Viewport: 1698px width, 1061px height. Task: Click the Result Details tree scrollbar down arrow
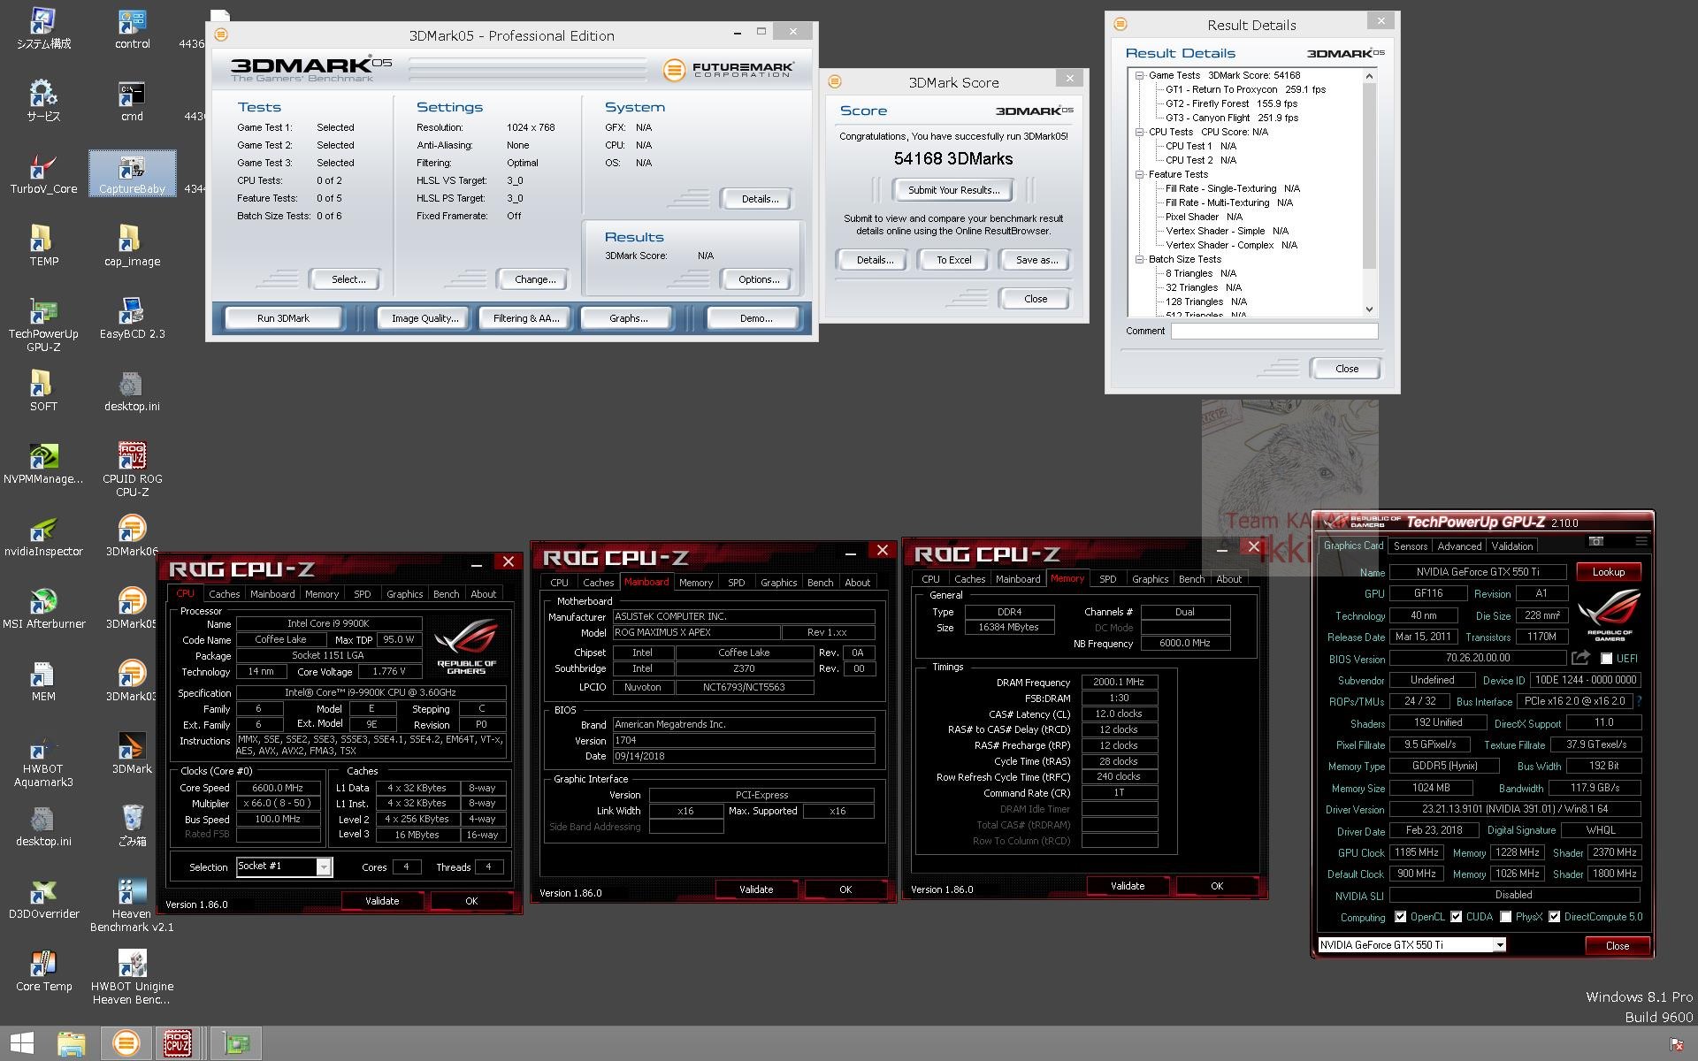pos(1369,309)
